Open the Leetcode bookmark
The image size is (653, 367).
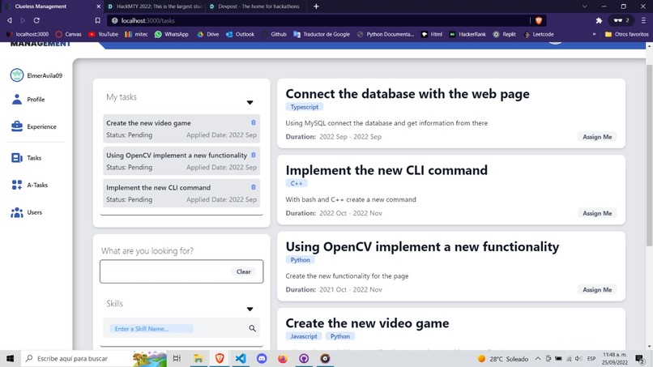click(x=539, y=34)
